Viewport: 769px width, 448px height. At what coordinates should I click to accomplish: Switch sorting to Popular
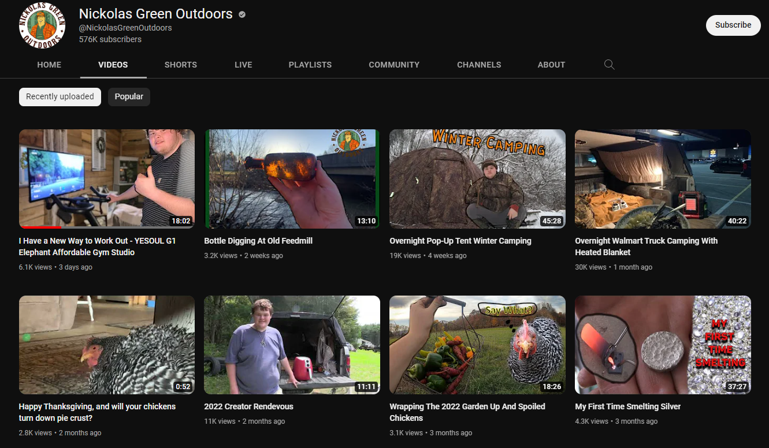(x=129, y=96)
